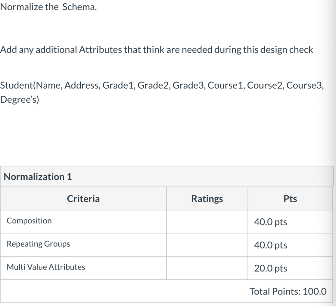Click the Normalization 1 rubric header
This screenshot has width=336, height=306.
click(38, 177)
